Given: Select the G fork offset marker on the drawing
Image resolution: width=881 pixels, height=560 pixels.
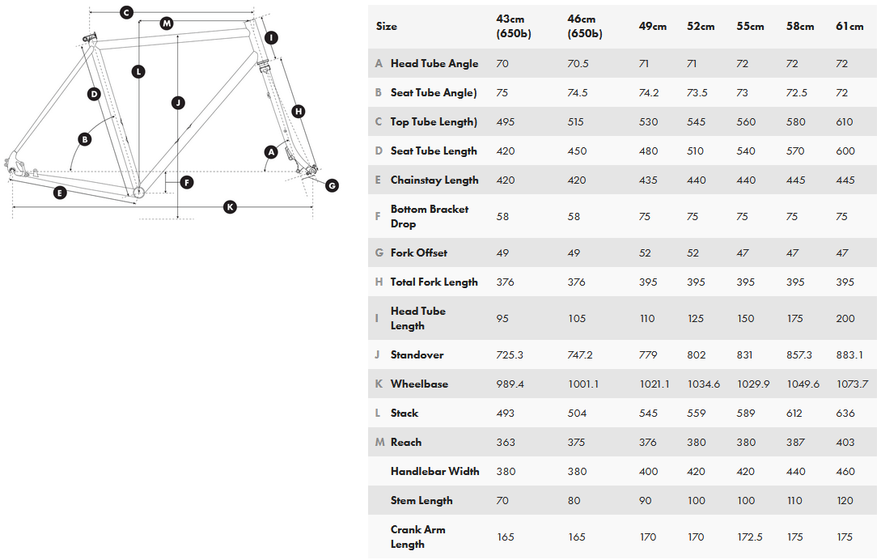Looking at the screenshot, I should point(332,185).
